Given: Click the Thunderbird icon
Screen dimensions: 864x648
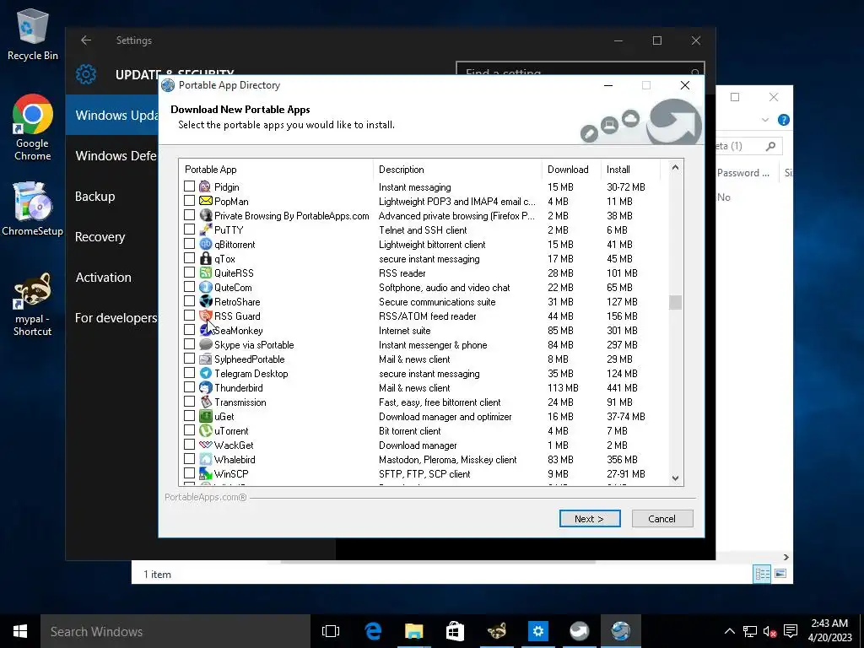Looking at the screenshot, I should click(206, 387).
